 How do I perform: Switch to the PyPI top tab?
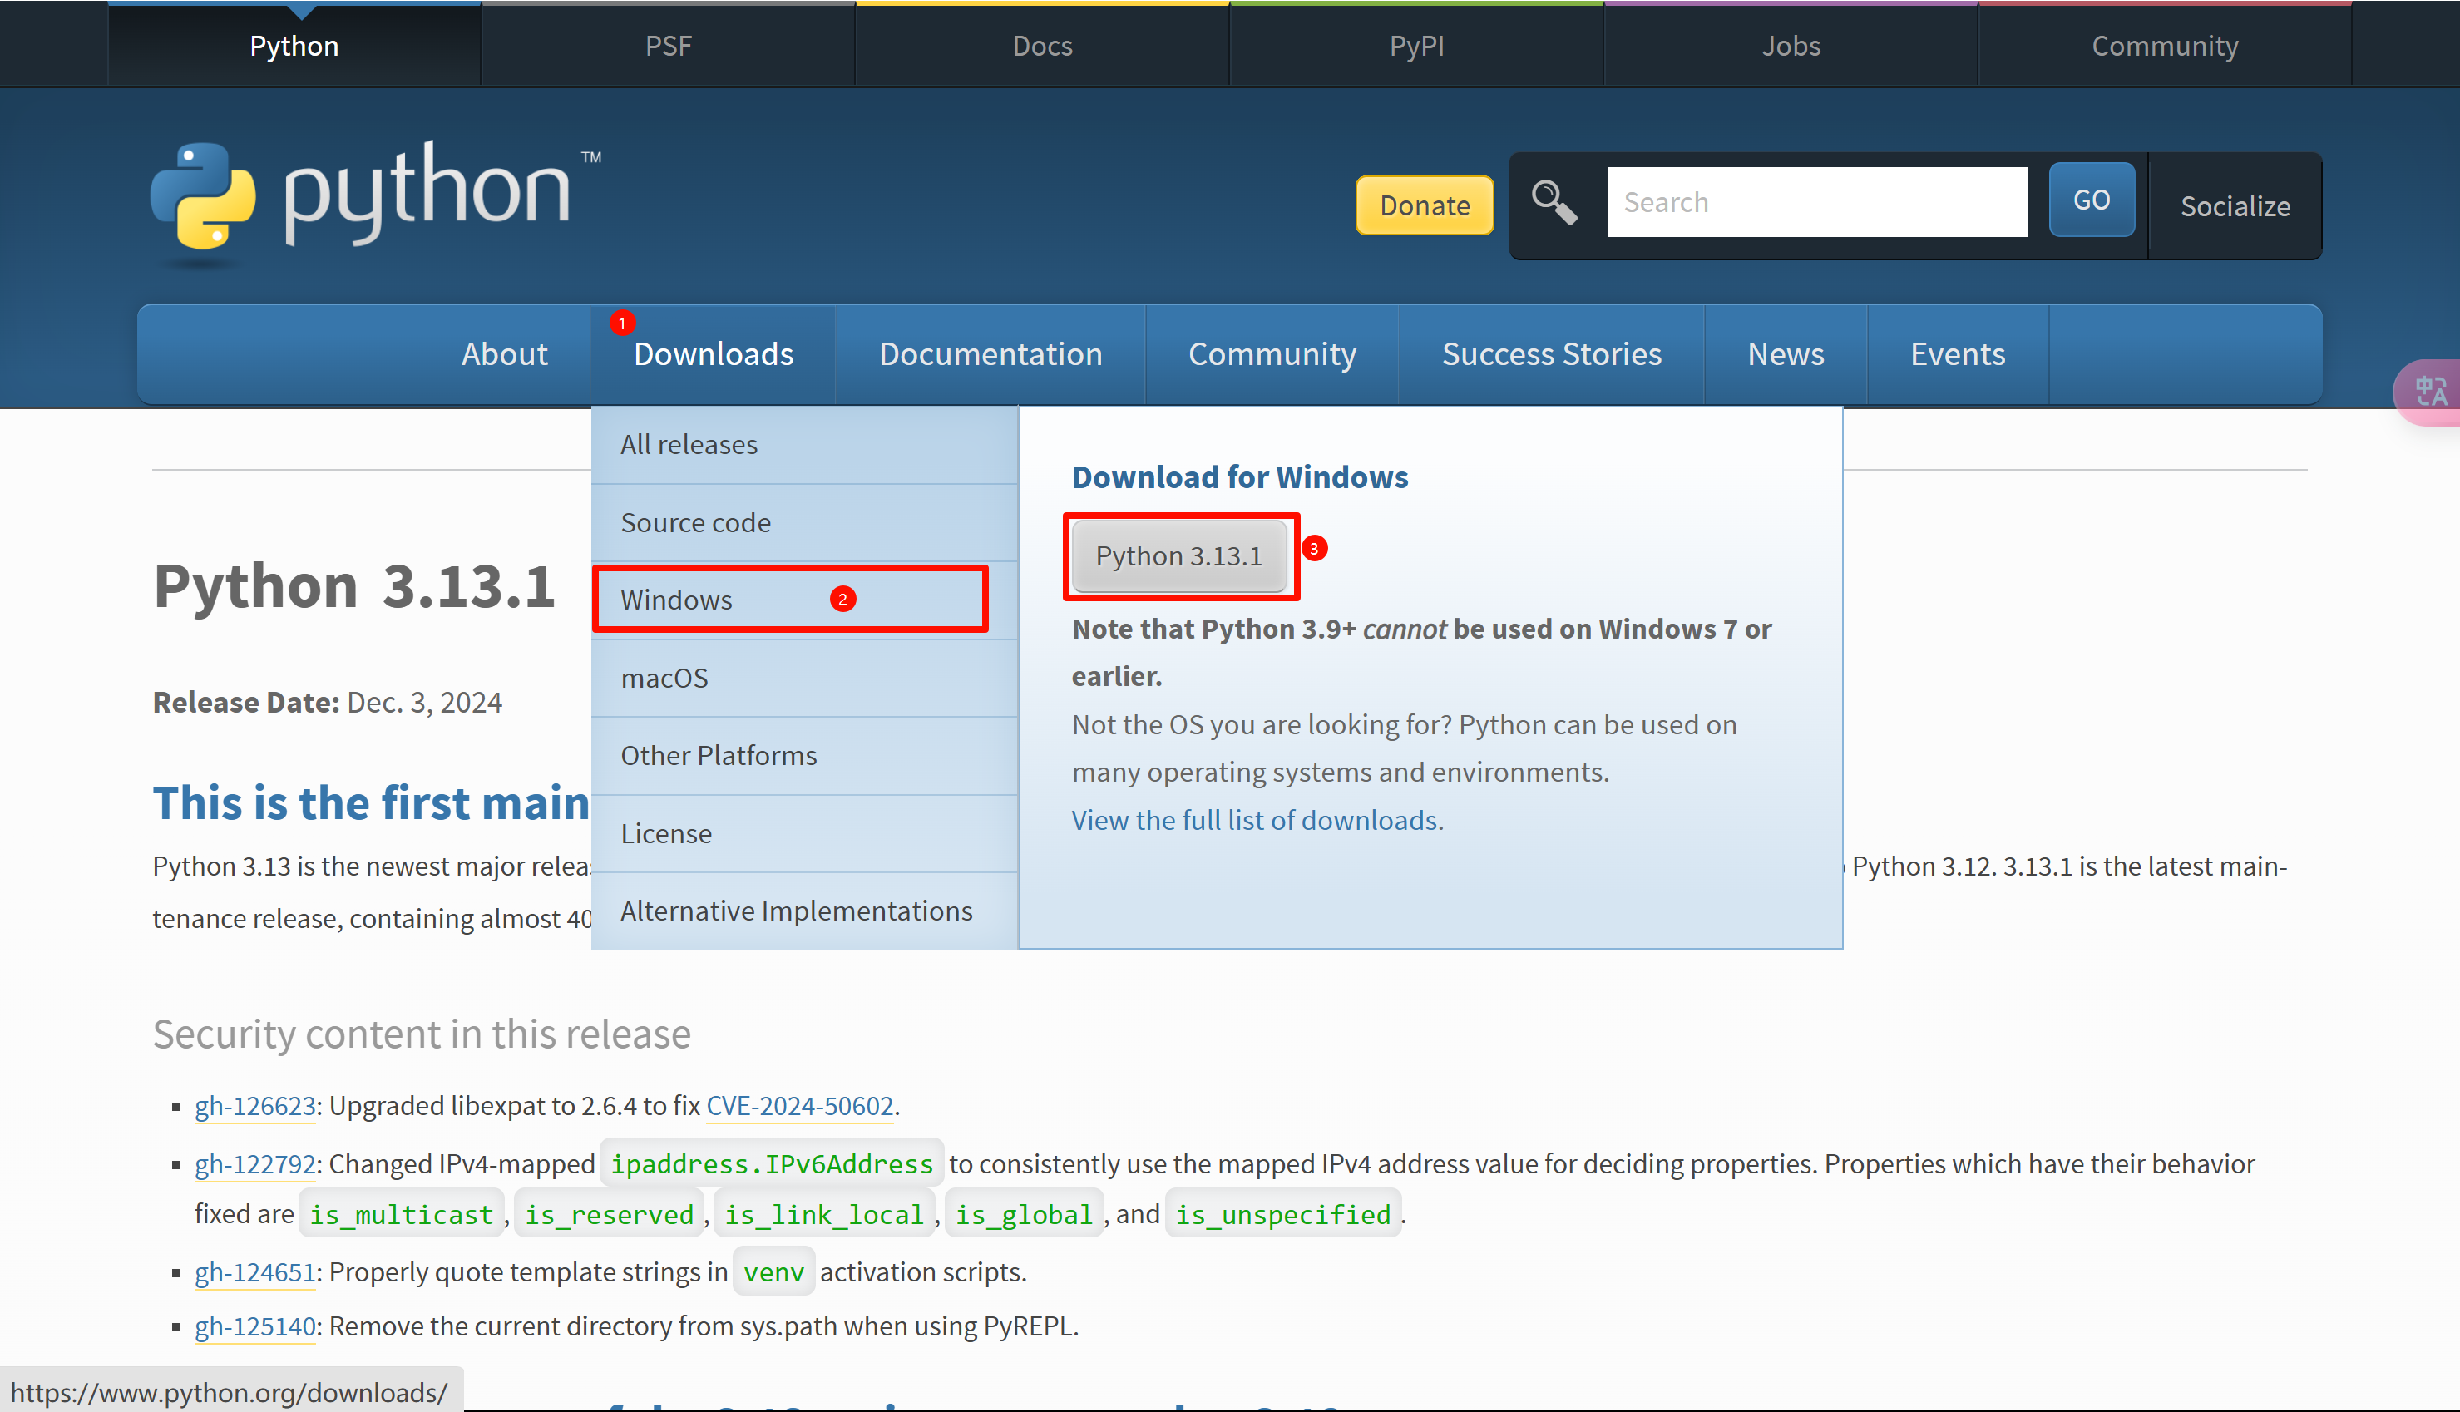click(1415, 46)
